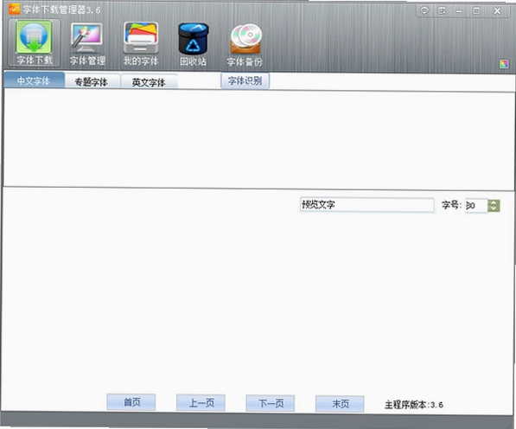The width and height of the screenshot is (516, 429).
Task: Click the 字体识别 button
Action: [x=245, y=80]
